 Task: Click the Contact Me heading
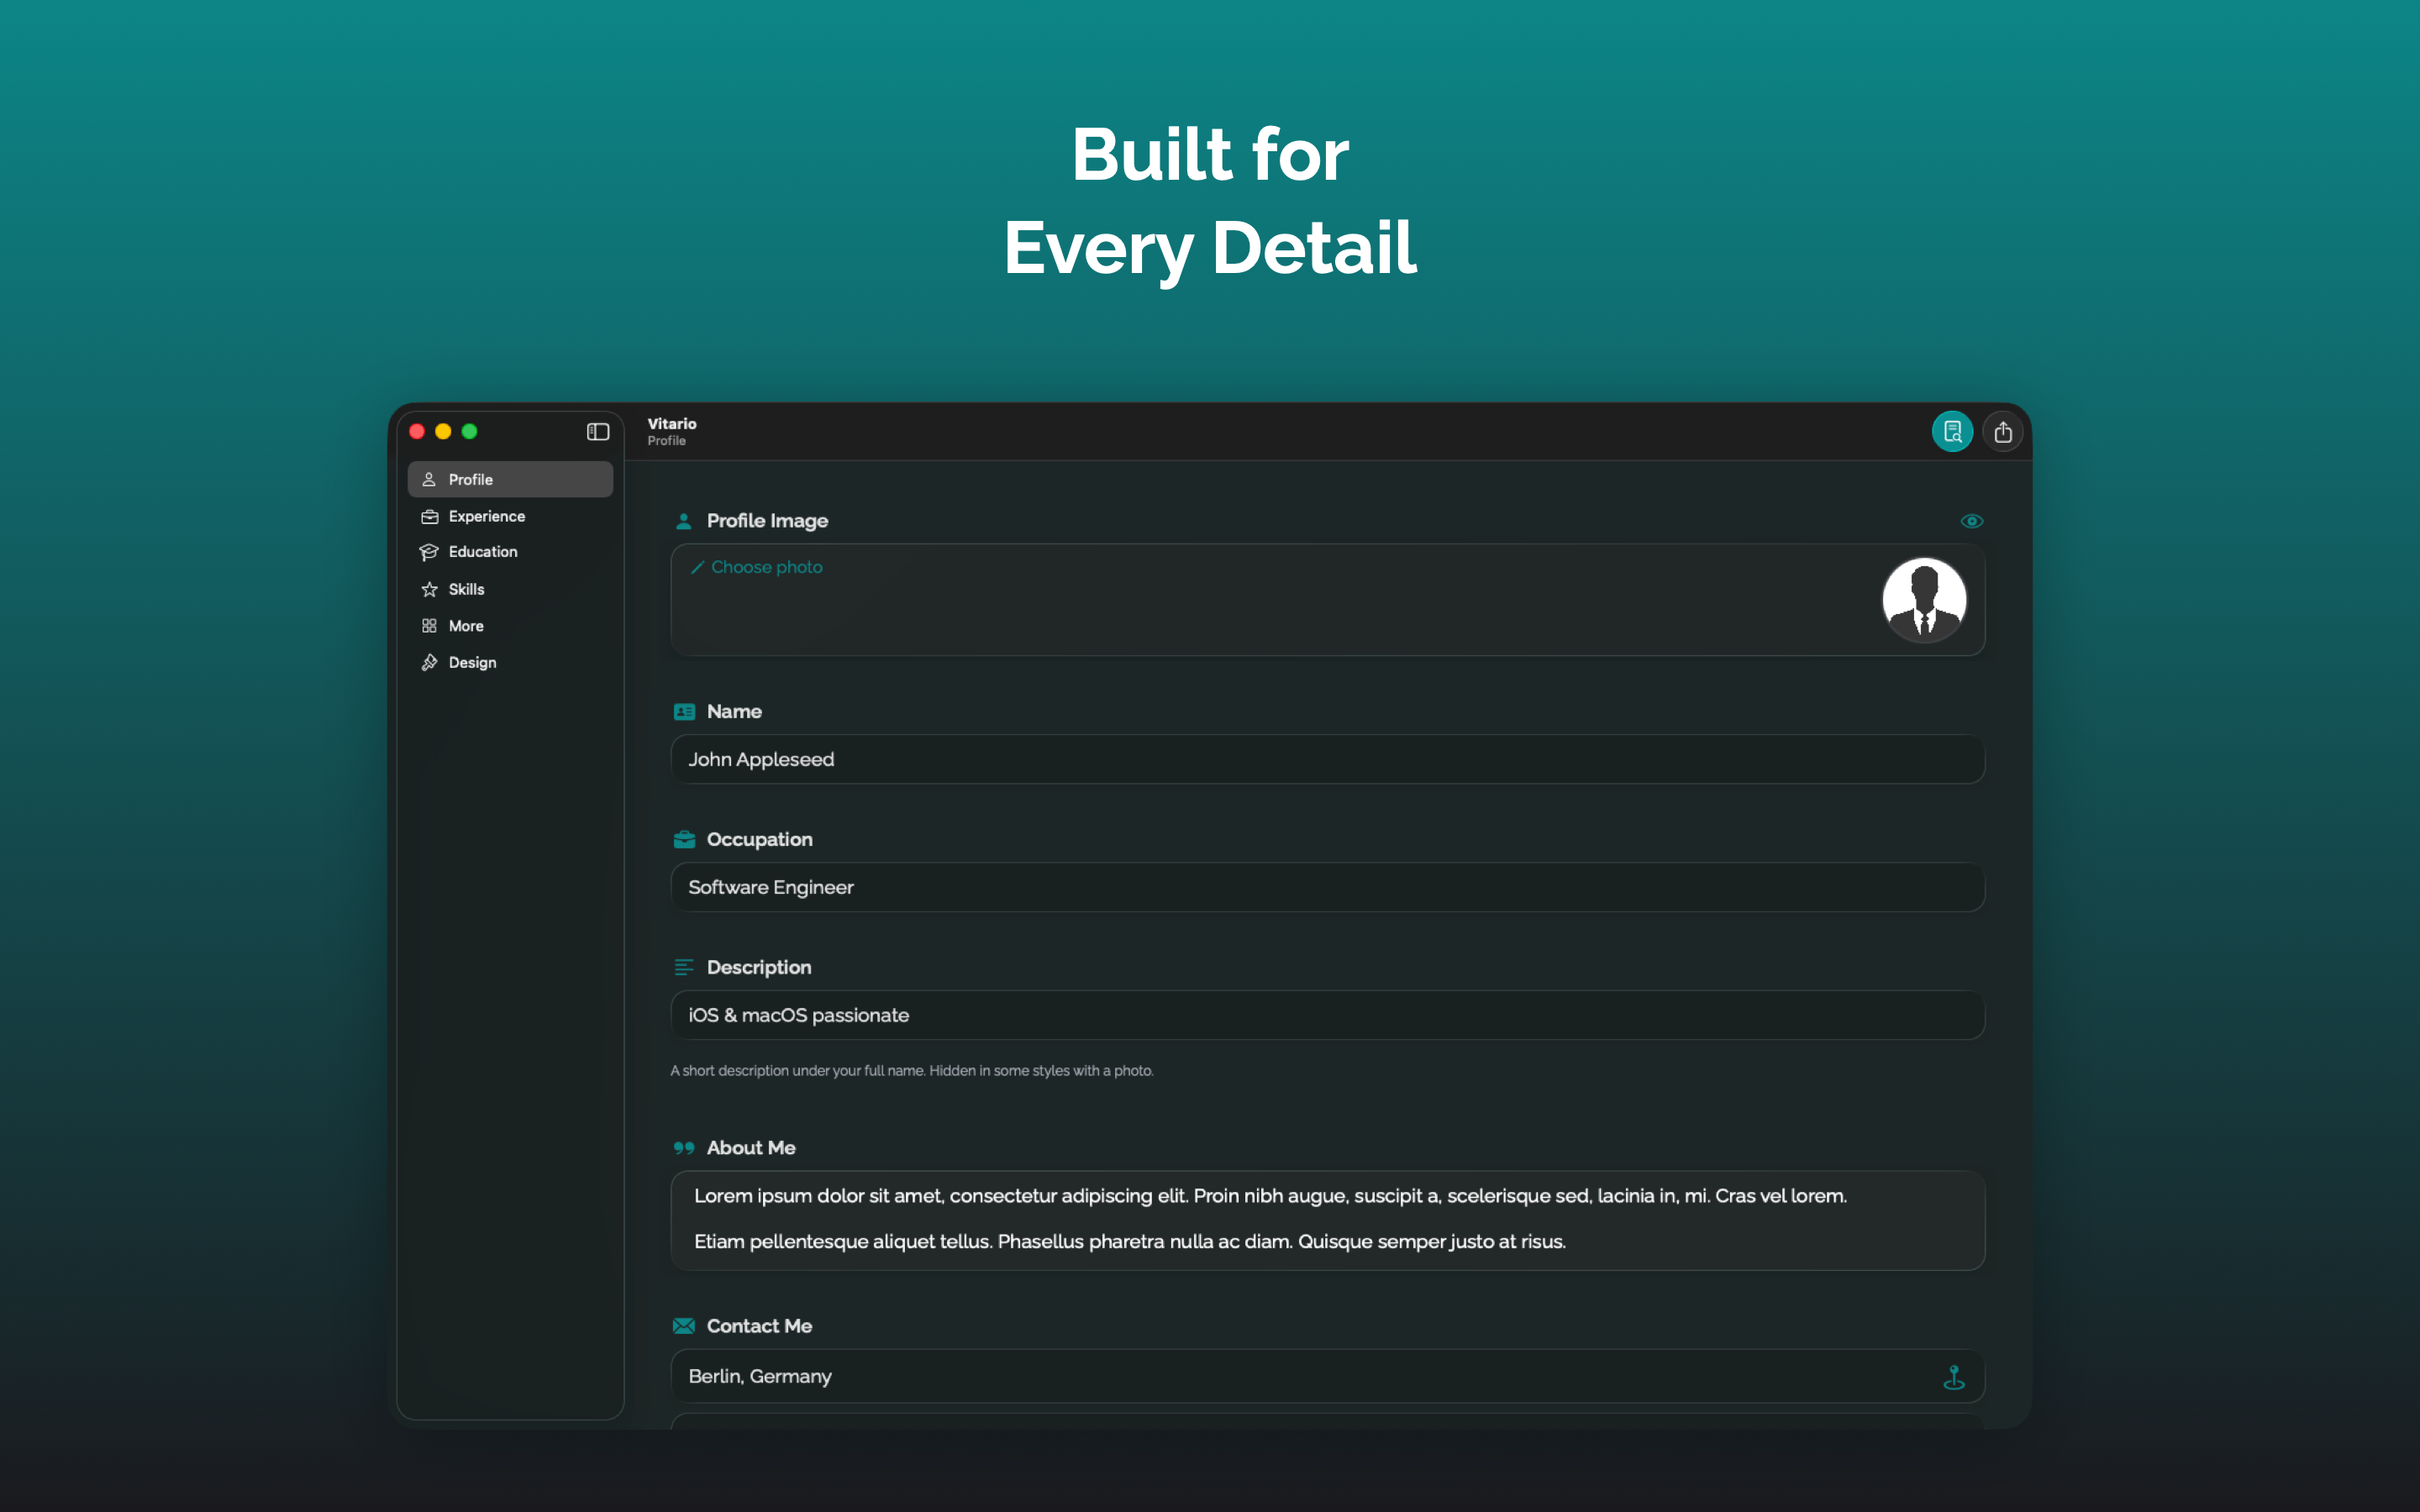pyautogui.click(x=759, y=1326)
